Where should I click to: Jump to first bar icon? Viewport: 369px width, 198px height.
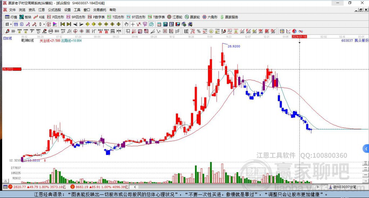[63, 24]
